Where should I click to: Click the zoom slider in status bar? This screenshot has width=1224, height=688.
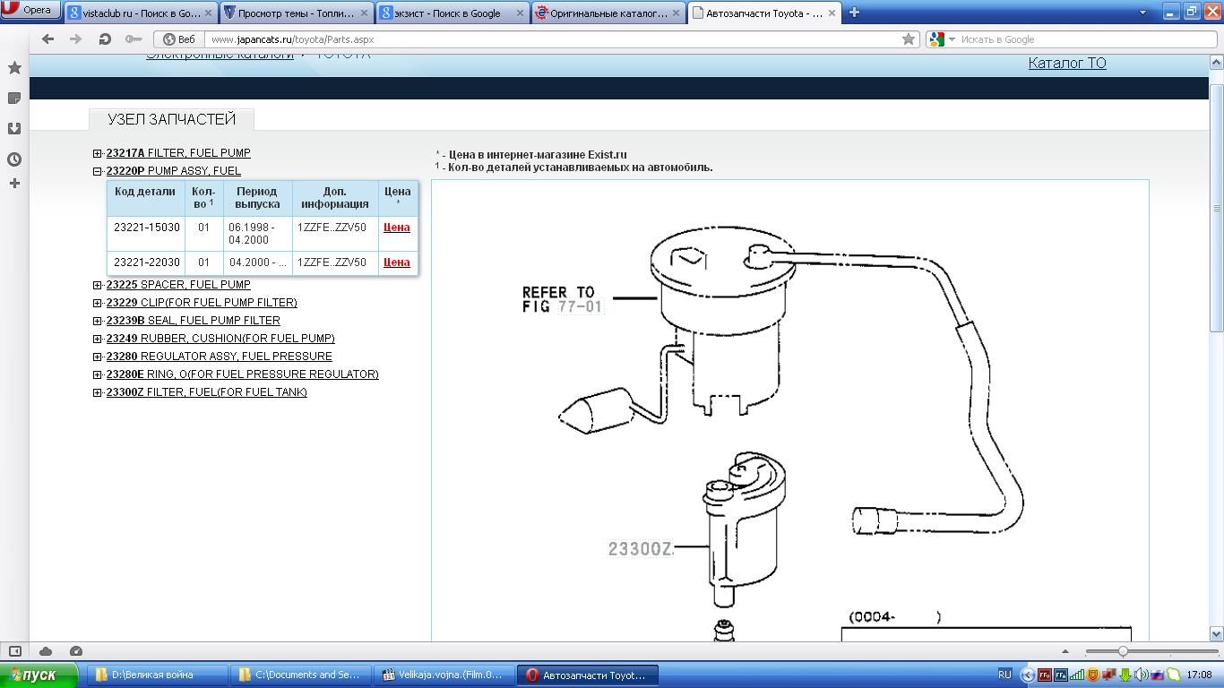(x=1123, y=651)
